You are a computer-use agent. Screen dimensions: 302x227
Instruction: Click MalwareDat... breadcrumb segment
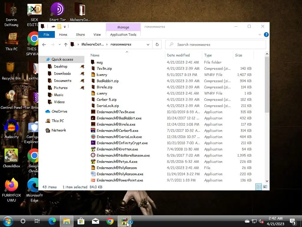(92, 44)
